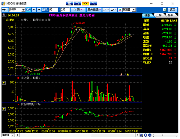Click the chart checkbox icon at bottom right

(x=142, y=135)
